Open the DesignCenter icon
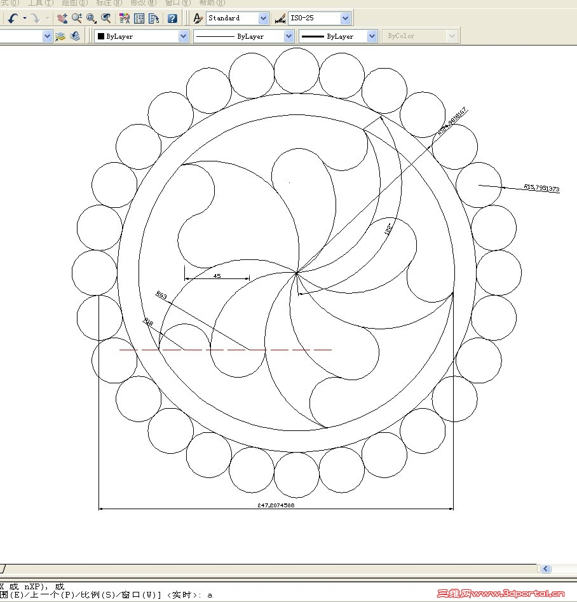 click(139, 18)
